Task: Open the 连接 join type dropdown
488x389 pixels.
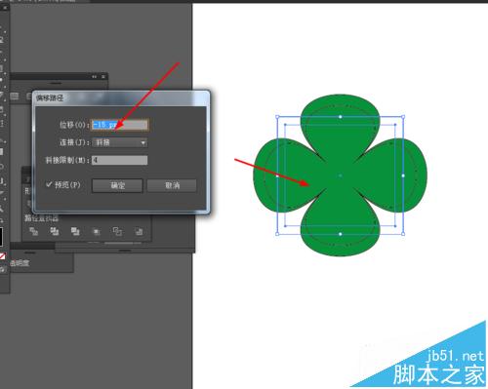Action: [120, 142]
